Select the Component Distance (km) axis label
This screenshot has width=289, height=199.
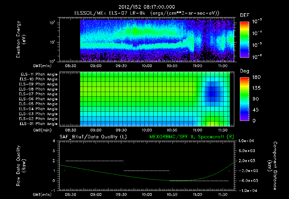coord(272,166)
